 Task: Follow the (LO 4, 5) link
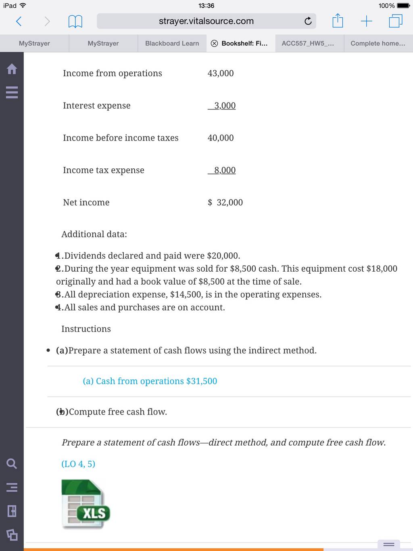(78, 464)
